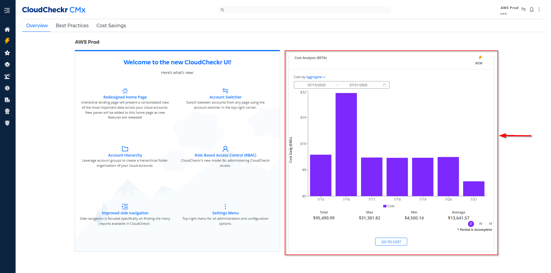
Task: Open the lightning bolt sidebar icon
Action: click(7, 41)
